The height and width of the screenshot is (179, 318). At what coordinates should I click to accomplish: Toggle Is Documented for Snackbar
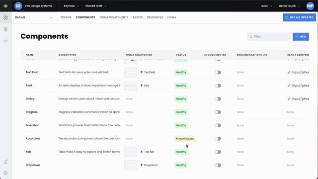click(x=218, y=125)
